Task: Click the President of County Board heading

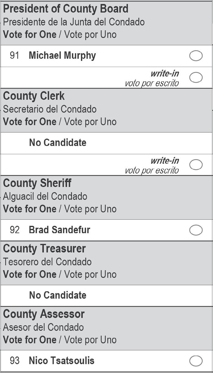Action: pos(66,9)
